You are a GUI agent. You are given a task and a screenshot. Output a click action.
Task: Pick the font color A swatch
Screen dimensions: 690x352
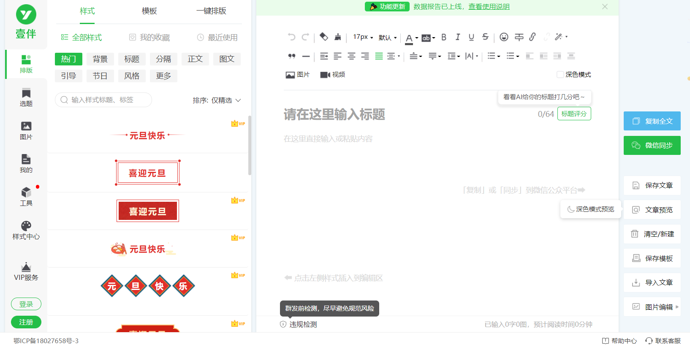[409, 39]
